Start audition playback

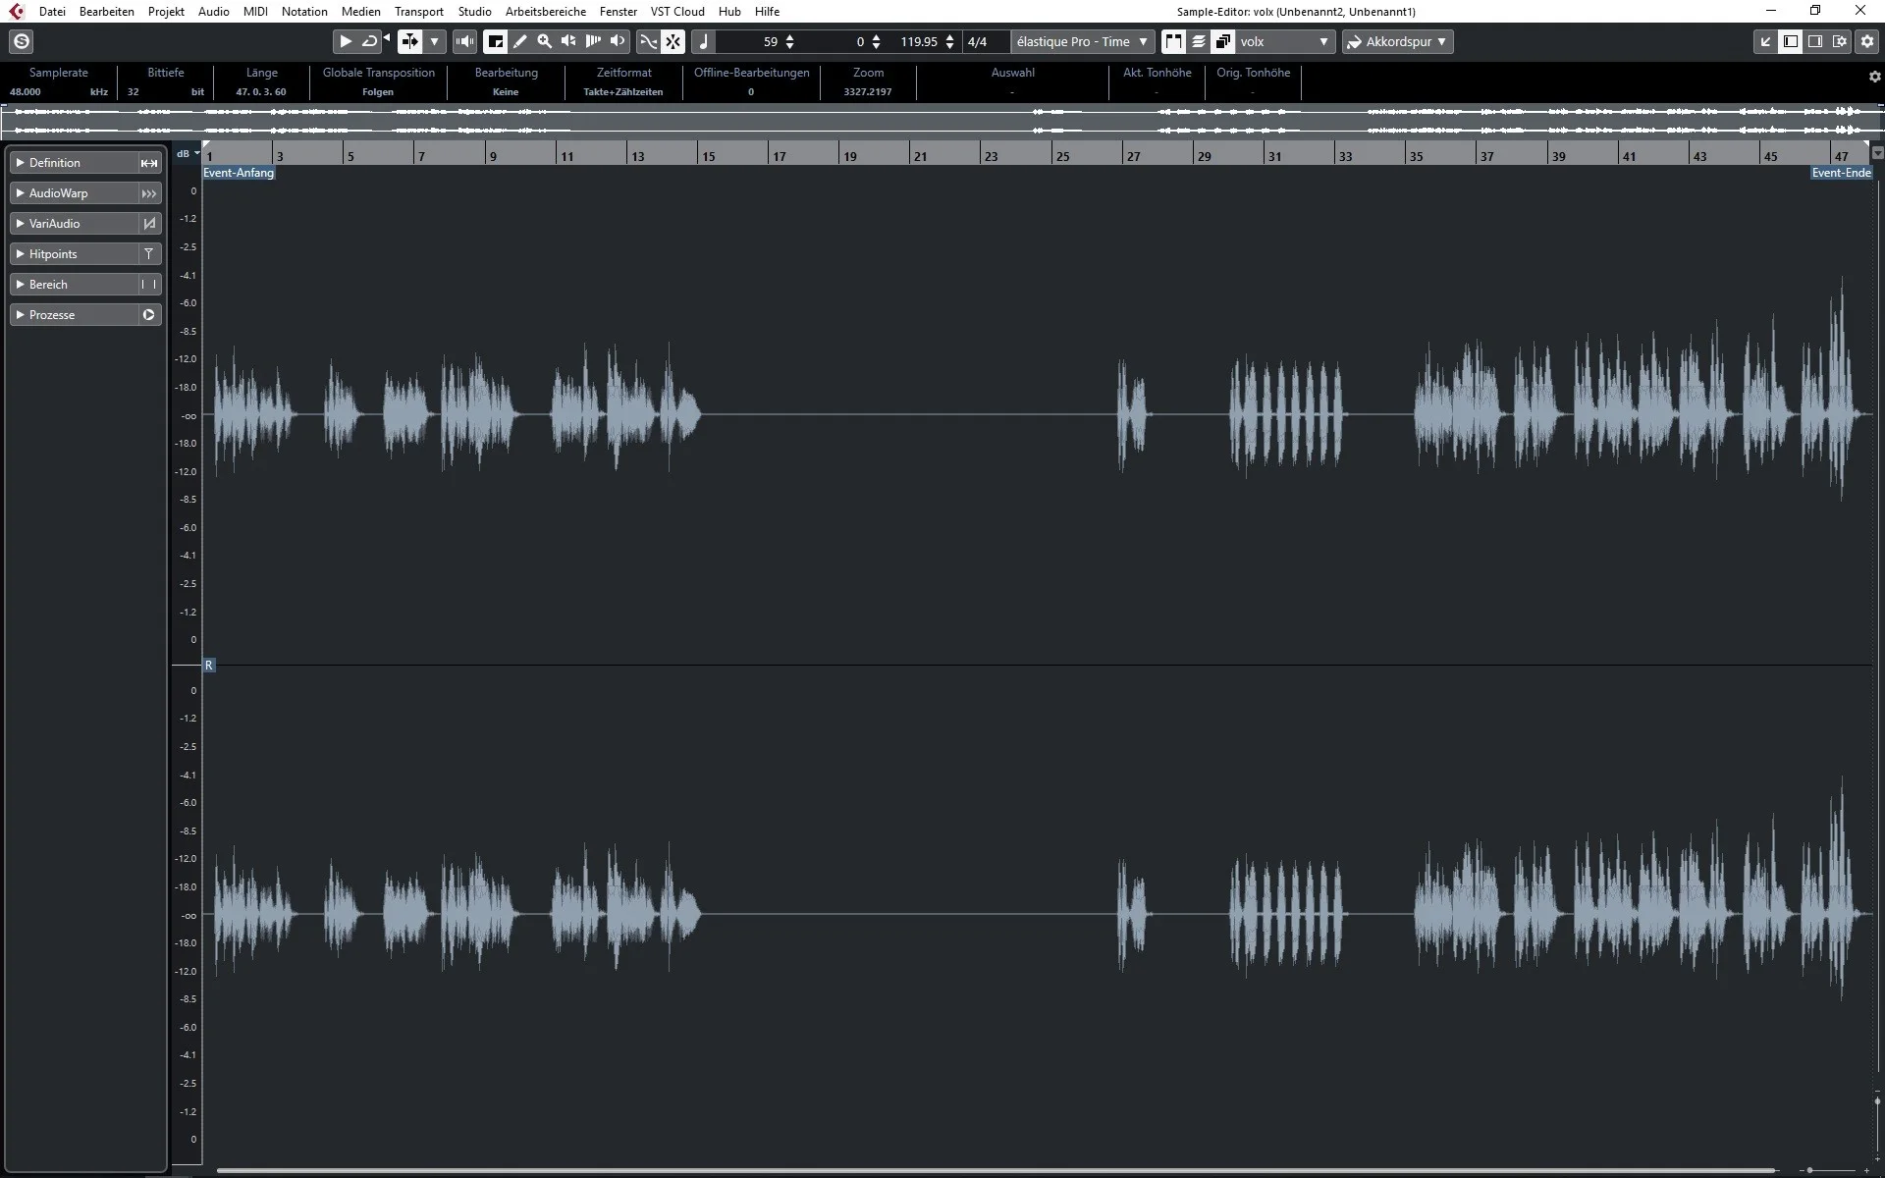coord(346,41)
